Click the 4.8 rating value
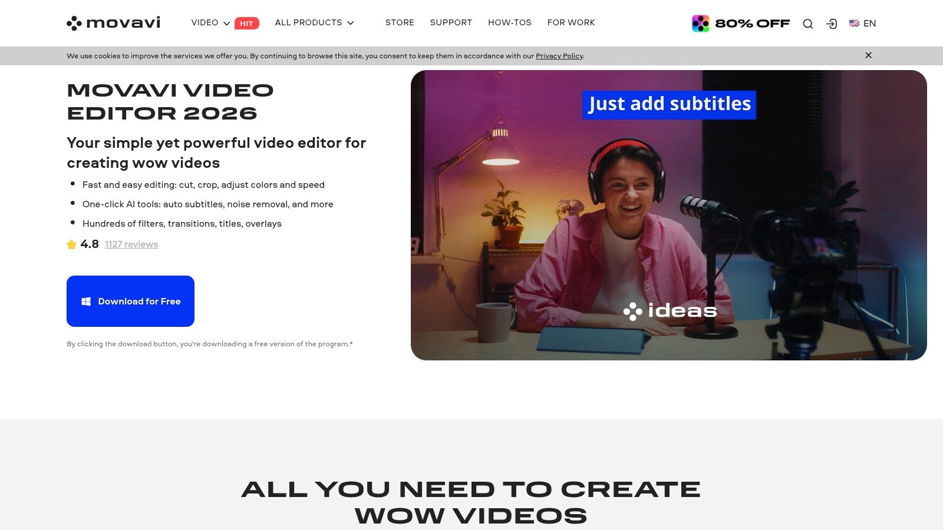Image resolution: width=943 pixels, height=530 pixels. pos(90,244)
